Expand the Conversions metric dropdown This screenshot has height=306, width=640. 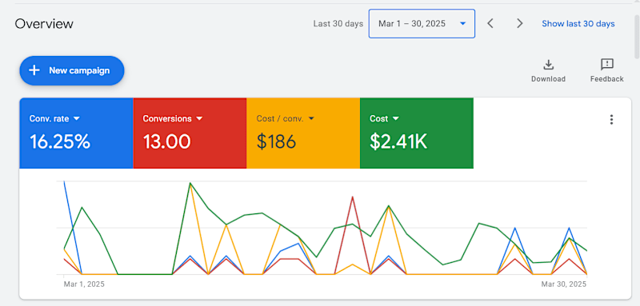(199, 118)
